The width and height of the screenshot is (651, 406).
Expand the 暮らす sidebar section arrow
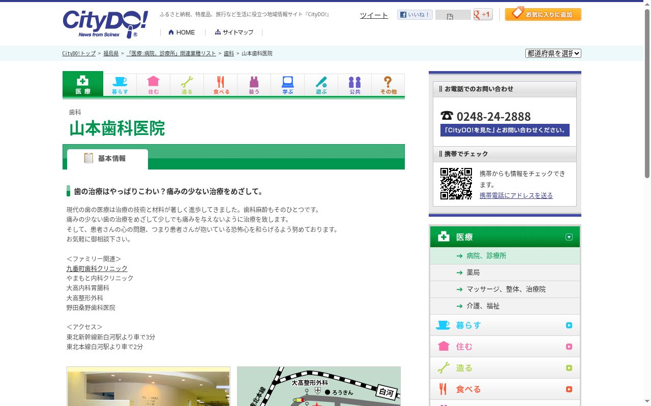[x=569, y=325]
